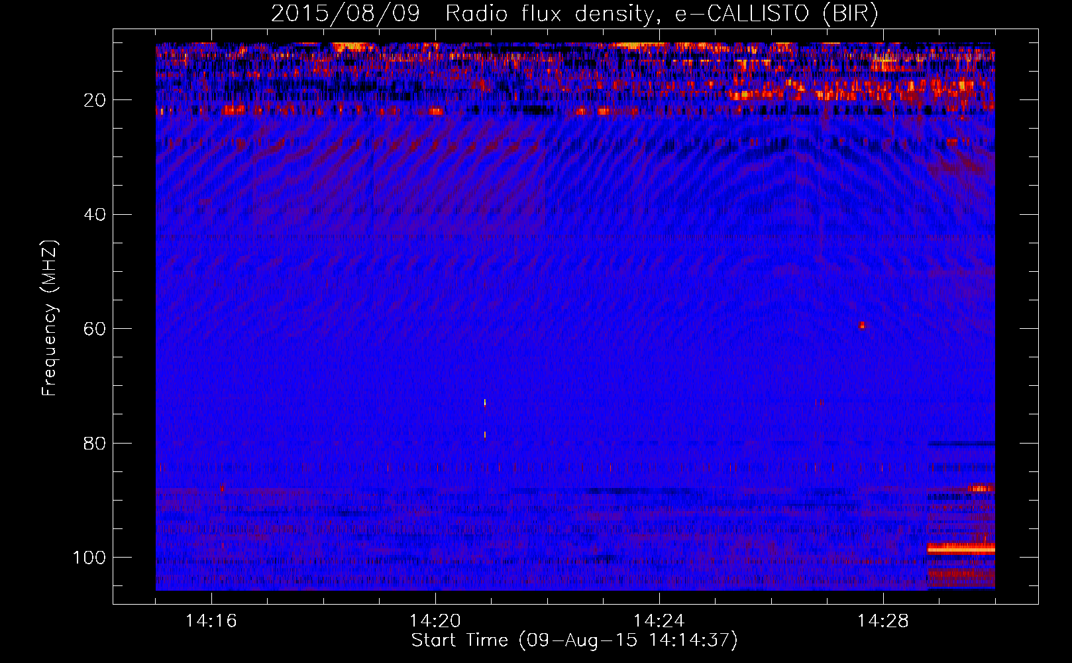Click the 100 MHz frequency tick label
Screen dimensions: 1072x663
tap(89, 558)
